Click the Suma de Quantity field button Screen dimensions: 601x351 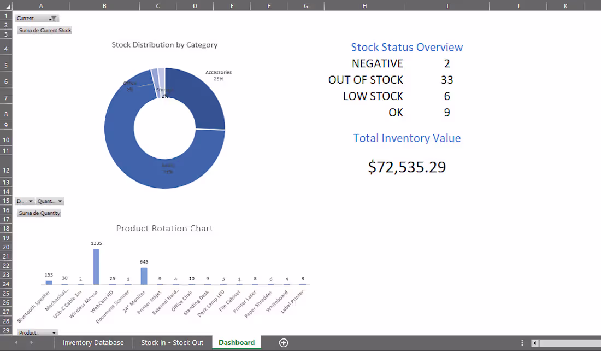[x=39, y=213]
